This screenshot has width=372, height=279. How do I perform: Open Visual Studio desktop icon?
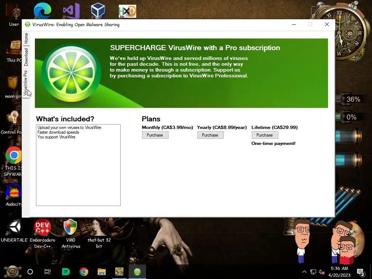coord(71,11)
